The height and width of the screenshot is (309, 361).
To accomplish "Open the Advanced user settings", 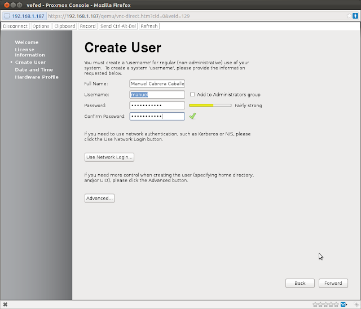I will 99,198.
